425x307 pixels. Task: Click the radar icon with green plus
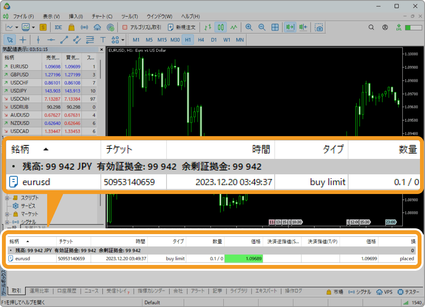110,27
